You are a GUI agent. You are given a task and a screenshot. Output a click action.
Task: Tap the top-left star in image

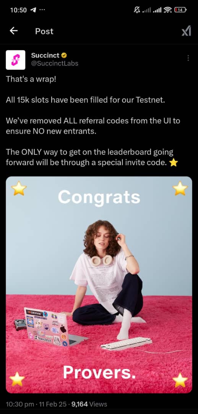[19, 188]
